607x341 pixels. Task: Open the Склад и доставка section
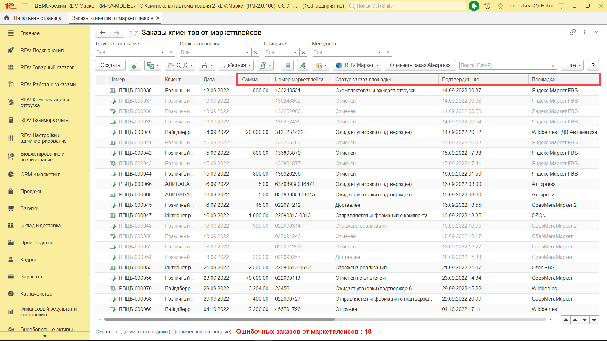(40, 225)
